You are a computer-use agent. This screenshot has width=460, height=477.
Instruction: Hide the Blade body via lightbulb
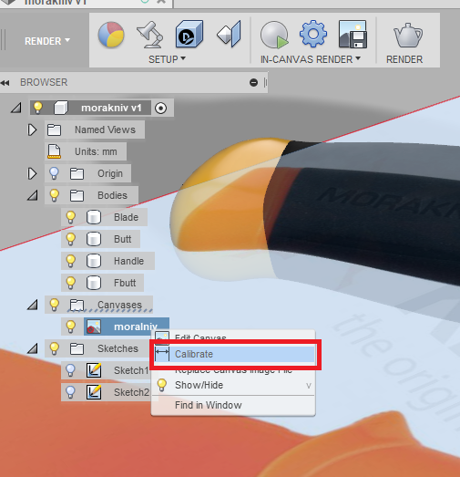click(x=70, y=217)
